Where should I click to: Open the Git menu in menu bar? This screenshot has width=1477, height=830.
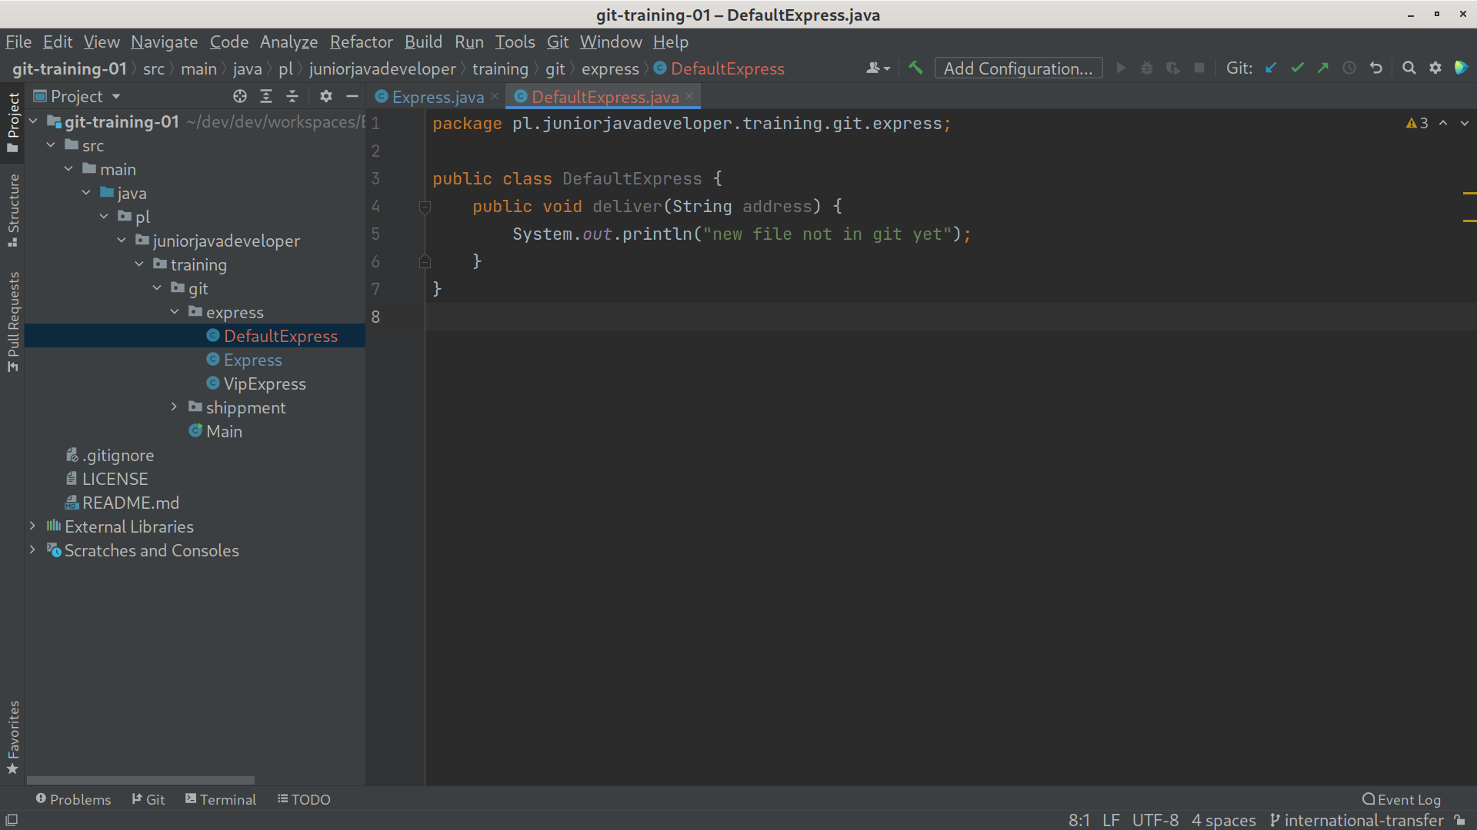[x=558, y=41]
